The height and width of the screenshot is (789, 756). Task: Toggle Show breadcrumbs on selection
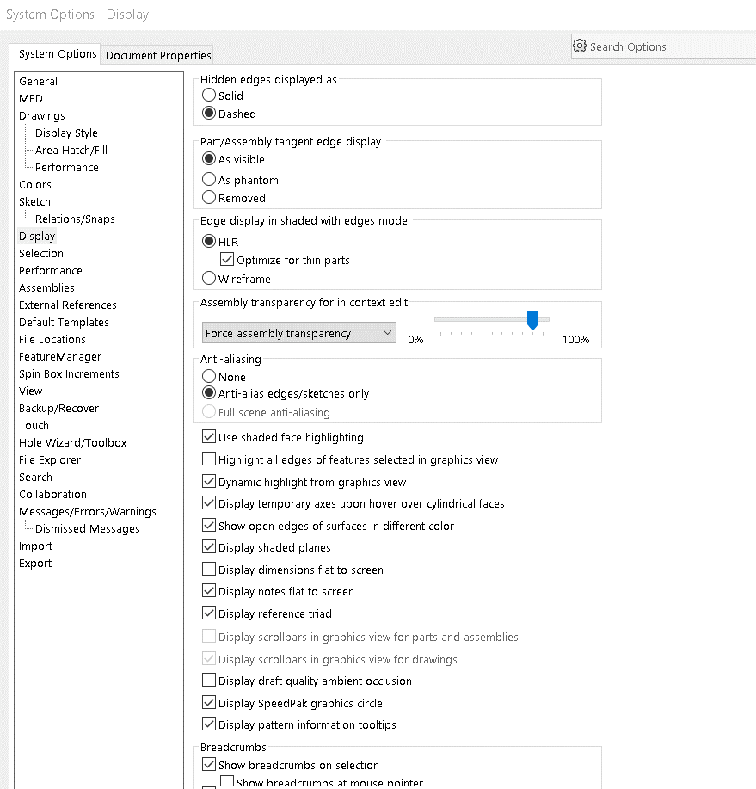209,764
